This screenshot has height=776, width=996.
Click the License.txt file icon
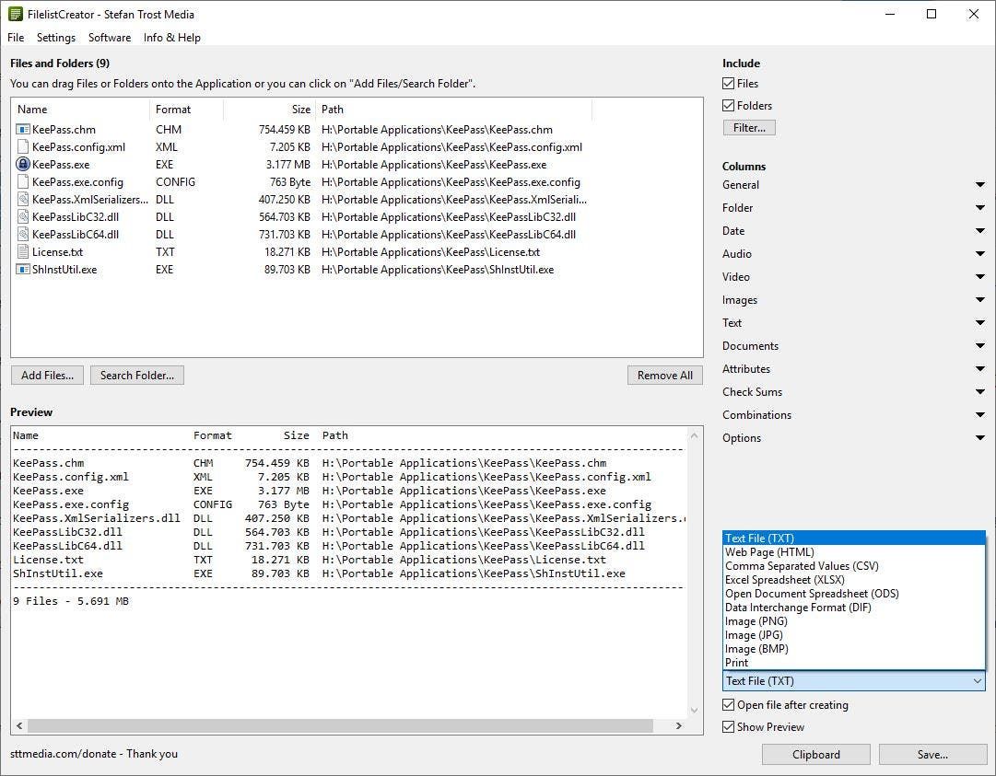pyautogui.click(x=23, y=252)
